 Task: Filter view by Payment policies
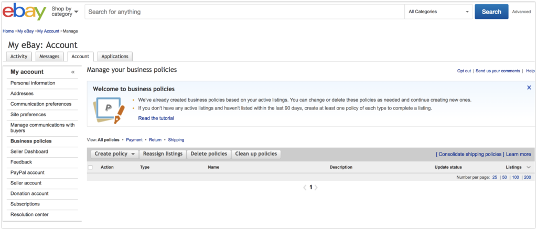134,140
